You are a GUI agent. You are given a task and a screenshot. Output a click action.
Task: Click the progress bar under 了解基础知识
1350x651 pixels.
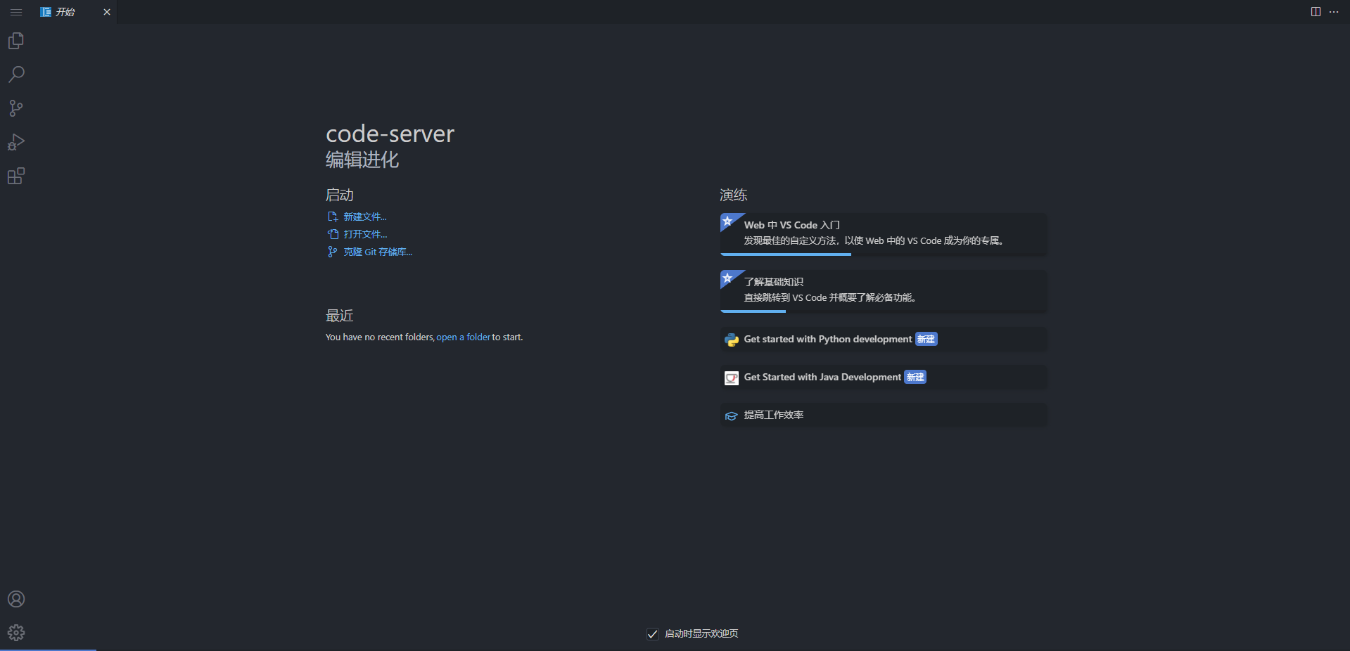tap(753, 311)
